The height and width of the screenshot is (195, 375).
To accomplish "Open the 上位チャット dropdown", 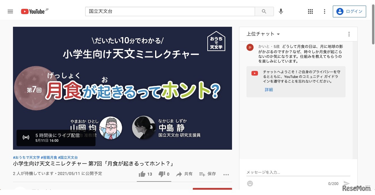I will click(x=263, y=34).
